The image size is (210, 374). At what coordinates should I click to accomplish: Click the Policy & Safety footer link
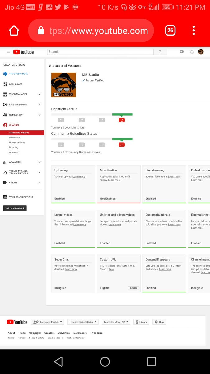[37, 338]
